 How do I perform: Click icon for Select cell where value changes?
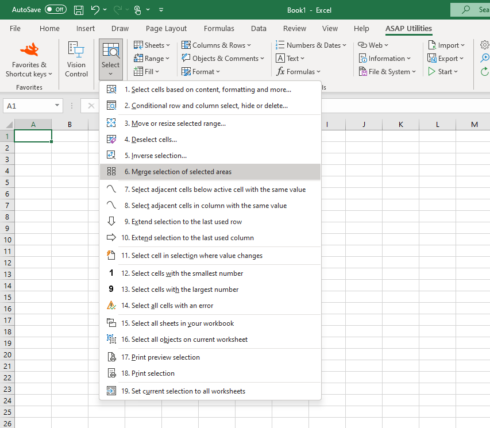(x=111, y=255)
